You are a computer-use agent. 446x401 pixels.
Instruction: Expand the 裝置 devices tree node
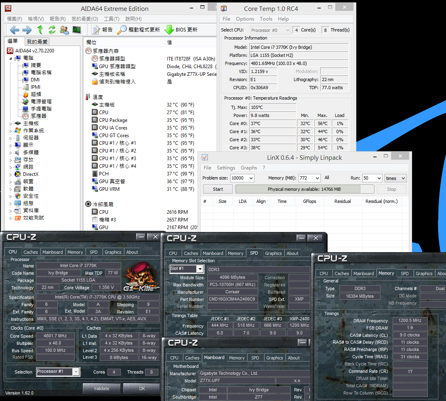(11, 182)
